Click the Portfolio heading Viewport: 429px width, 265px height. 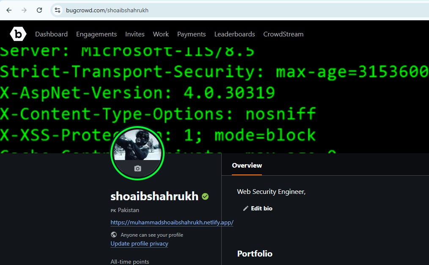coord(255,254)
